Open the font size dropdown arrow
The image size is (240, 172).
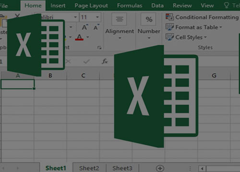pos(97,17)
